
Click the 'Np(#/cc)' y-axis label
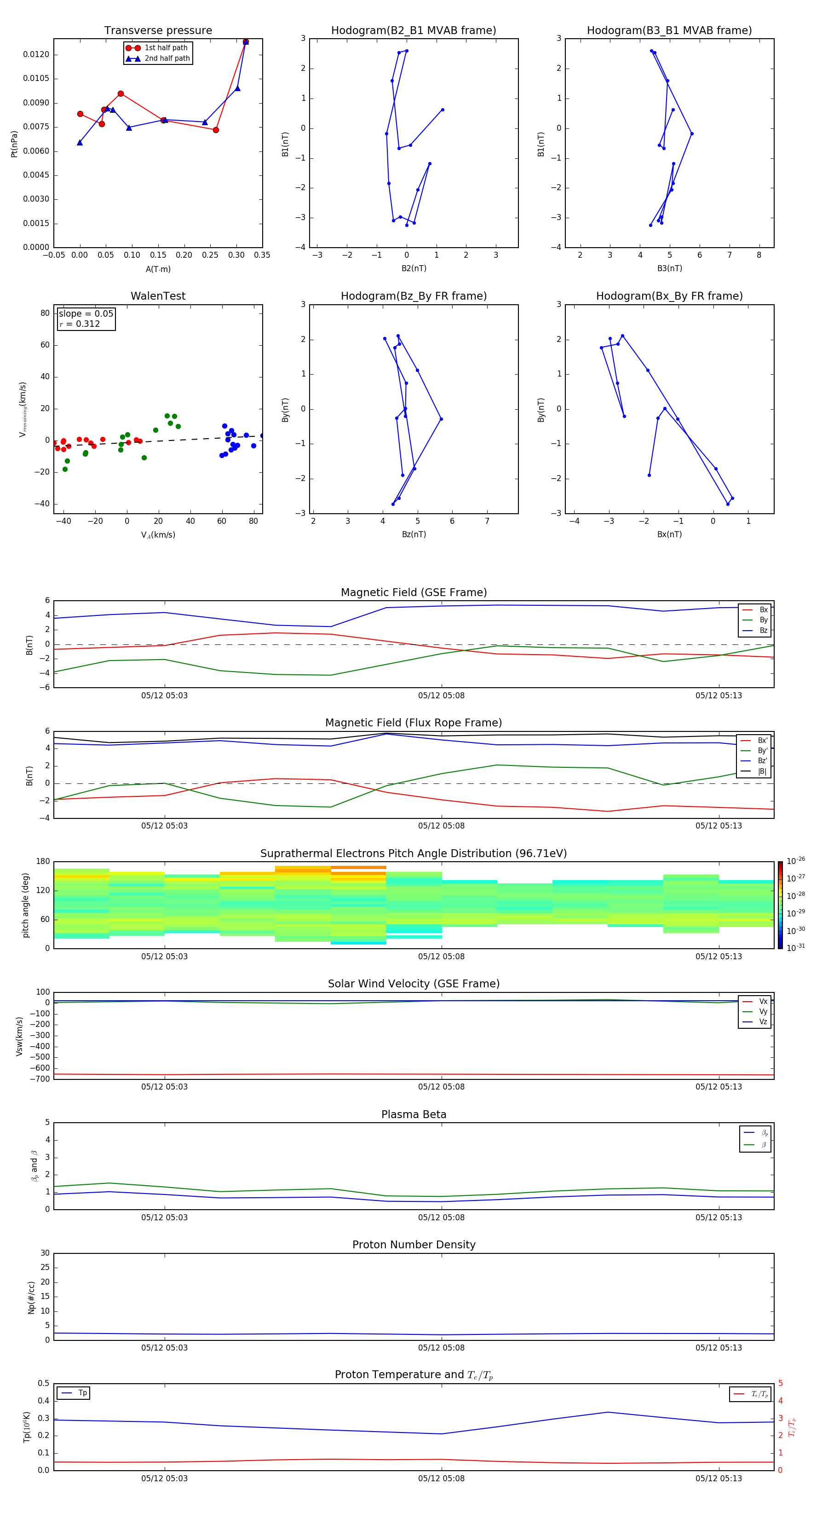point(31,1297)
